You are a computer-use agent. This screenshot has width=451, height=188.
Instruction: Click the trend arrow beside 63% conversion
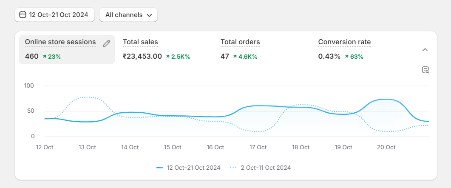click(x=346, y=57)
